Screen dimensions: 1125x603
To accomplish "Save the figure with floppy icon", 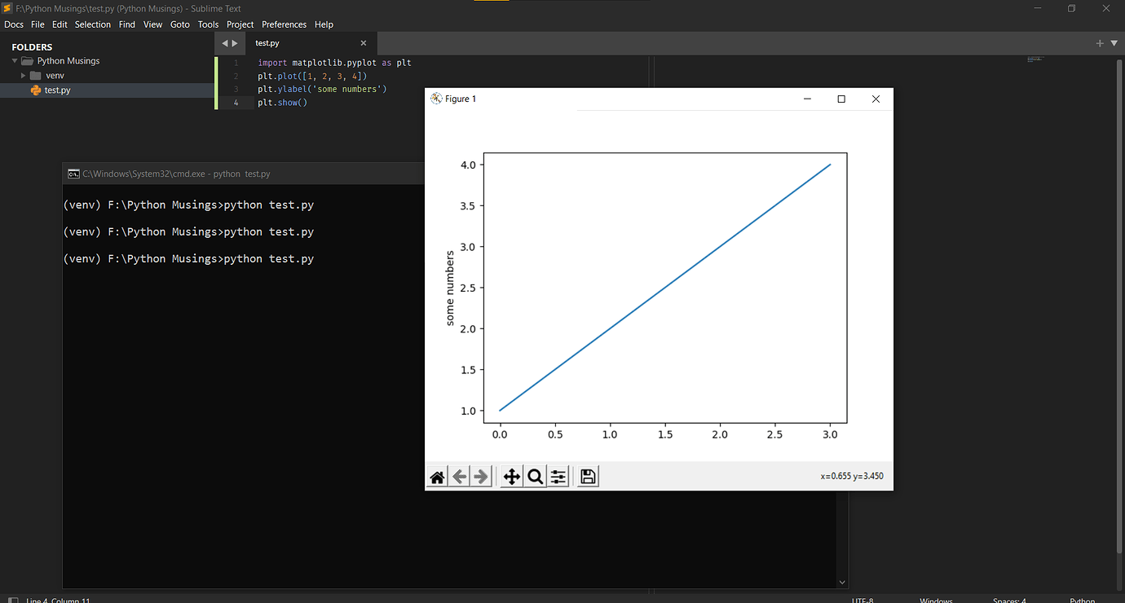I will pyautogui.click(x=588, y=477).
